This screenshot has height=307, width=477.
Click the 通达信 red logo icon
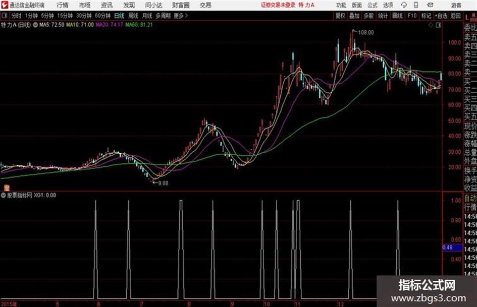tap(5, 5)
